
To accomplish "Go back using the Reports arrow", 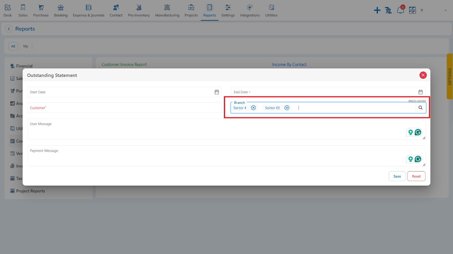I will (9, 29).
